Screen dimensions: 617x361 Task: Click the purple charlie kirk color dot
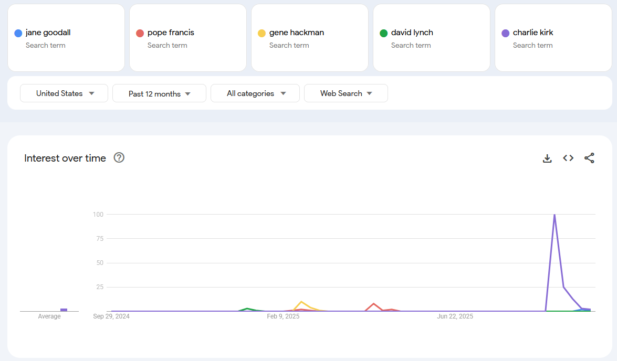point(506,33)
